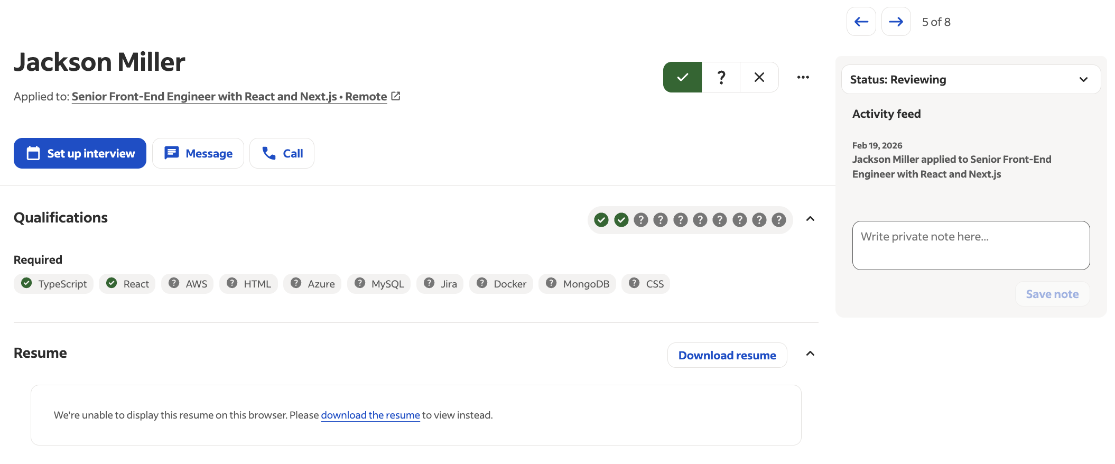Select the TypeScript qualification chip
1115x464 pixels.
(x=54, y=284)
